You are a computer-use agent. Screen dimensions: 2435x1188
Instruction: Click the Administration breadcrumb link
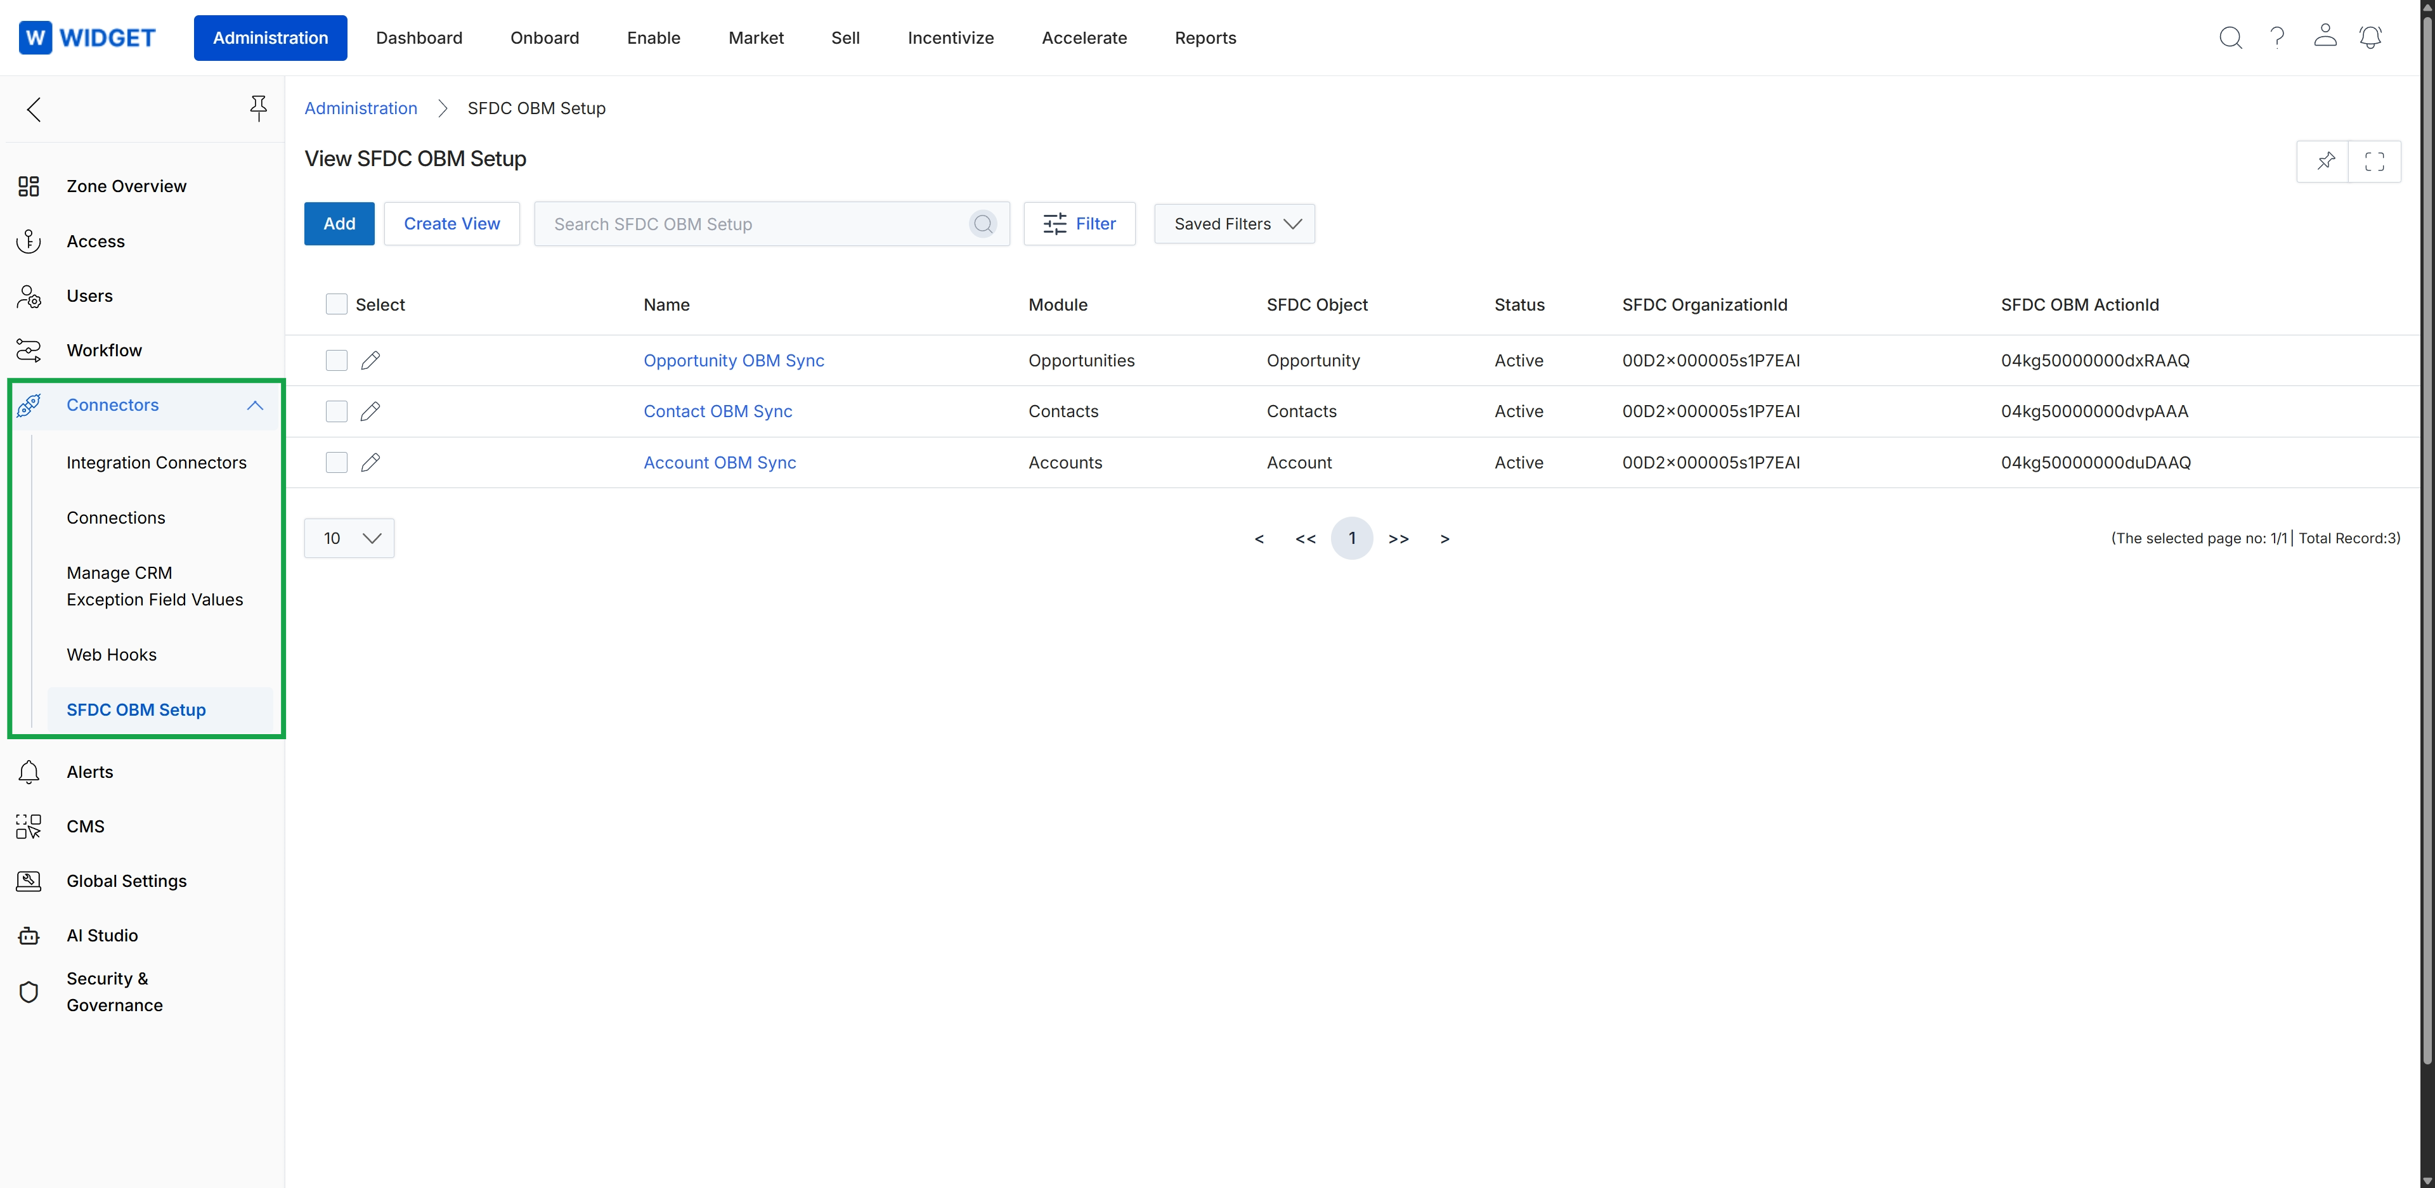(x=360, y=108)
